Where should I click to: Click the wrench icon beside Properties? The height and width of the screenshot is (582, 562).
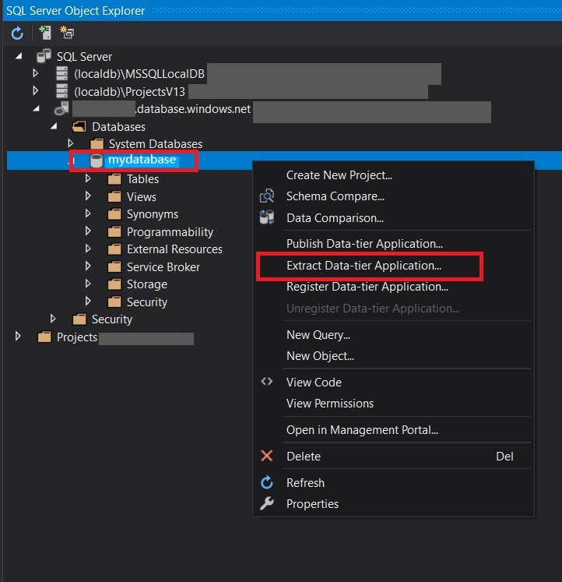point(267,504)
